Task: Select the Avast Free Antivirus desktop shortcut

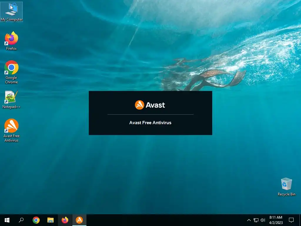Action: [x=11, y=130]
